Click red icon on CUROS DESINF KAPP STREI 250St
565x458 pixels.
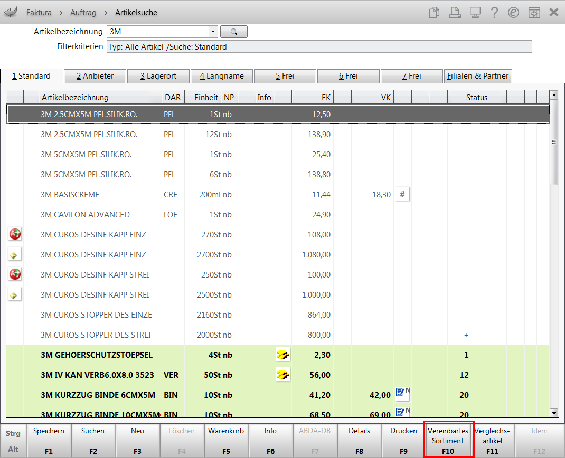15,274
